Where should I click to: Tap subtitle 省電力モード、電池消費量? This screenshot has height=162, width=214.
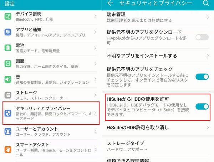tap(38, 51)
